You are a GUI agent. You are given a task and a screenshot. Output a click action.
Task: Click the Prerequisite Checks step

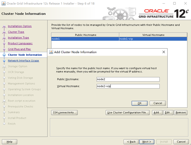click(20, 106)
